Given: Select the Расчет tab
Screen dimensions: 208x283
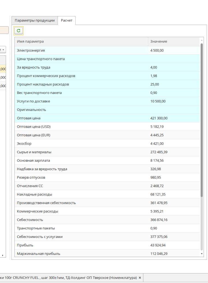Looking at the screenshot, I should point(67,20).
